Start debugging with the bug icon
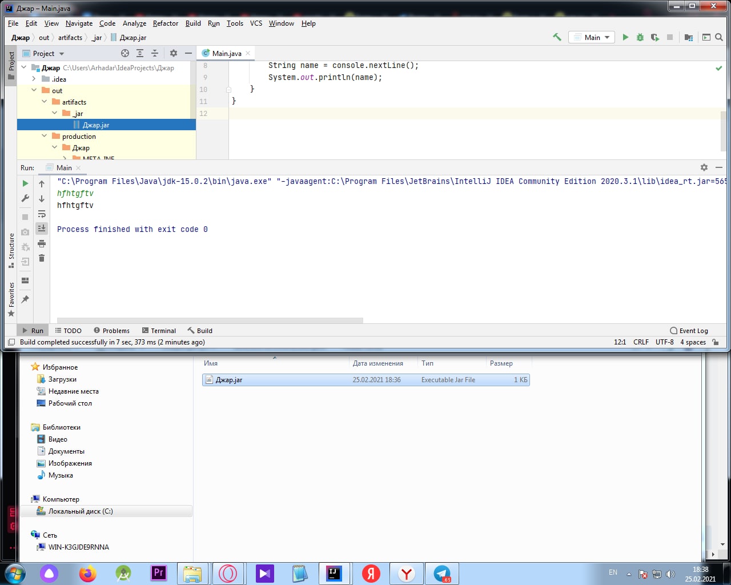 640,37
